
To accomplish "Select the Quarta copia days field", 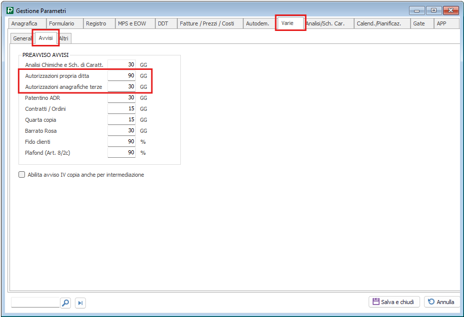I will (121, 120).
